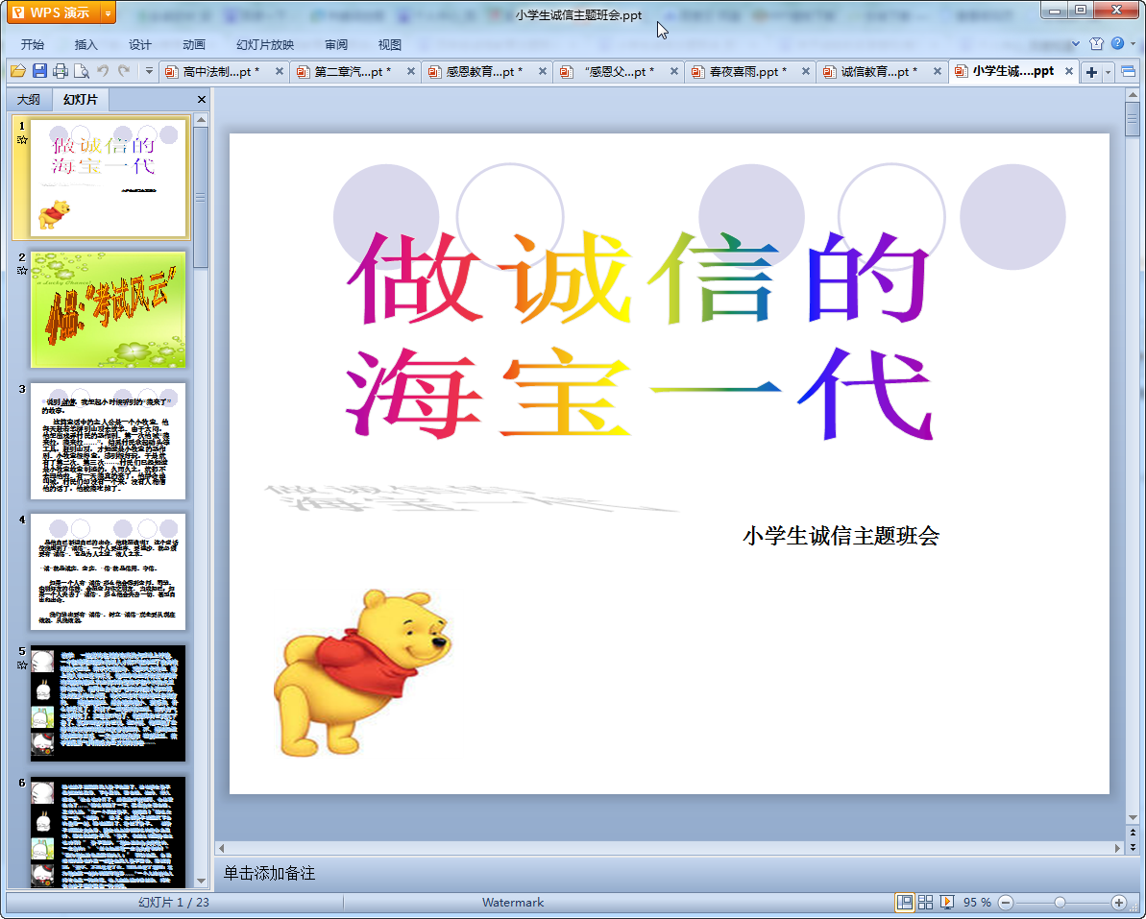Close the 诚信教育...pt document tab
Image resolution: width=1146 pixels, height=919 pixels.
pyautogui.click(x=937, y=72)
